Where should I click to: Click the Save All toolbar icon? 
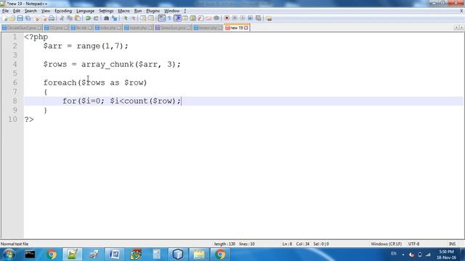pyautogui.click(x=28, y=18)
